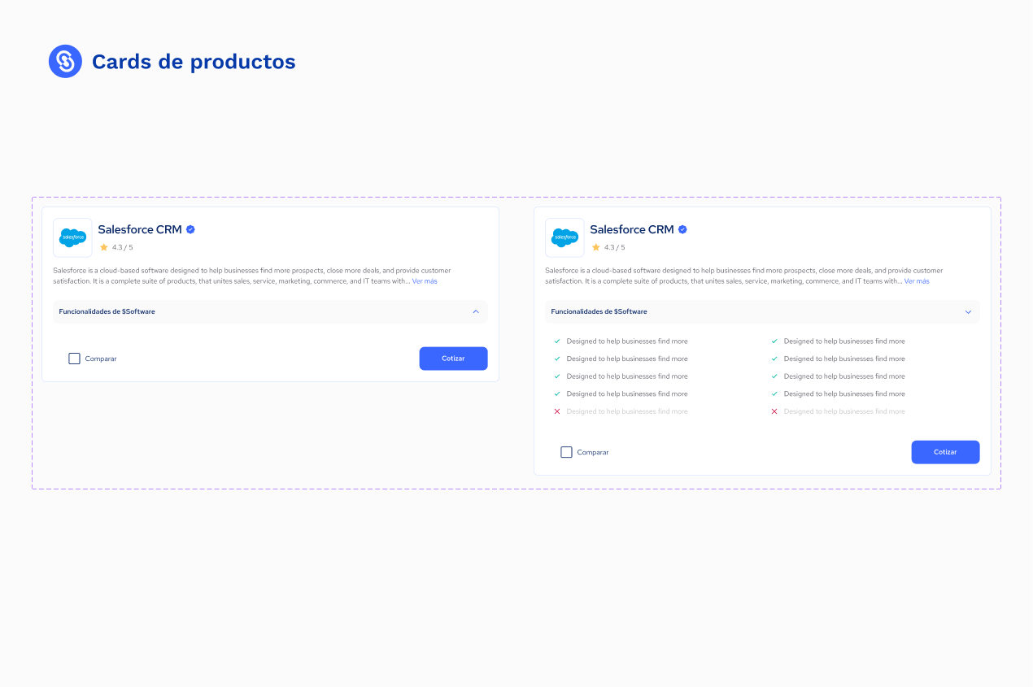1033x687 pixels.
Task: Click Salesforce description paragraph in the collapsed card
Action: coord(252,276)
